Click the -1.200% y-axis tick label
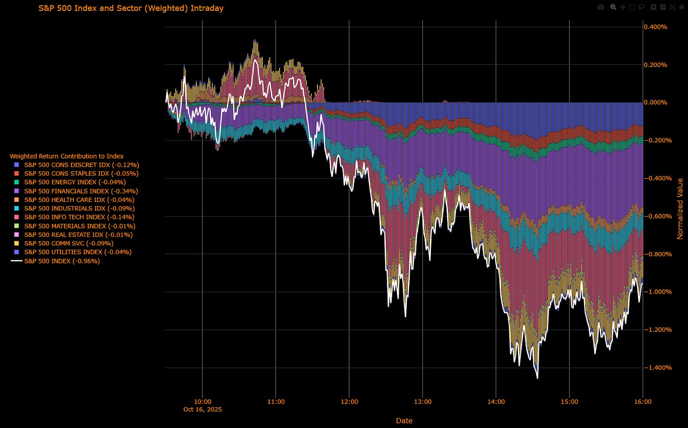This screenshot has width=688, height=428. point(657,329)
